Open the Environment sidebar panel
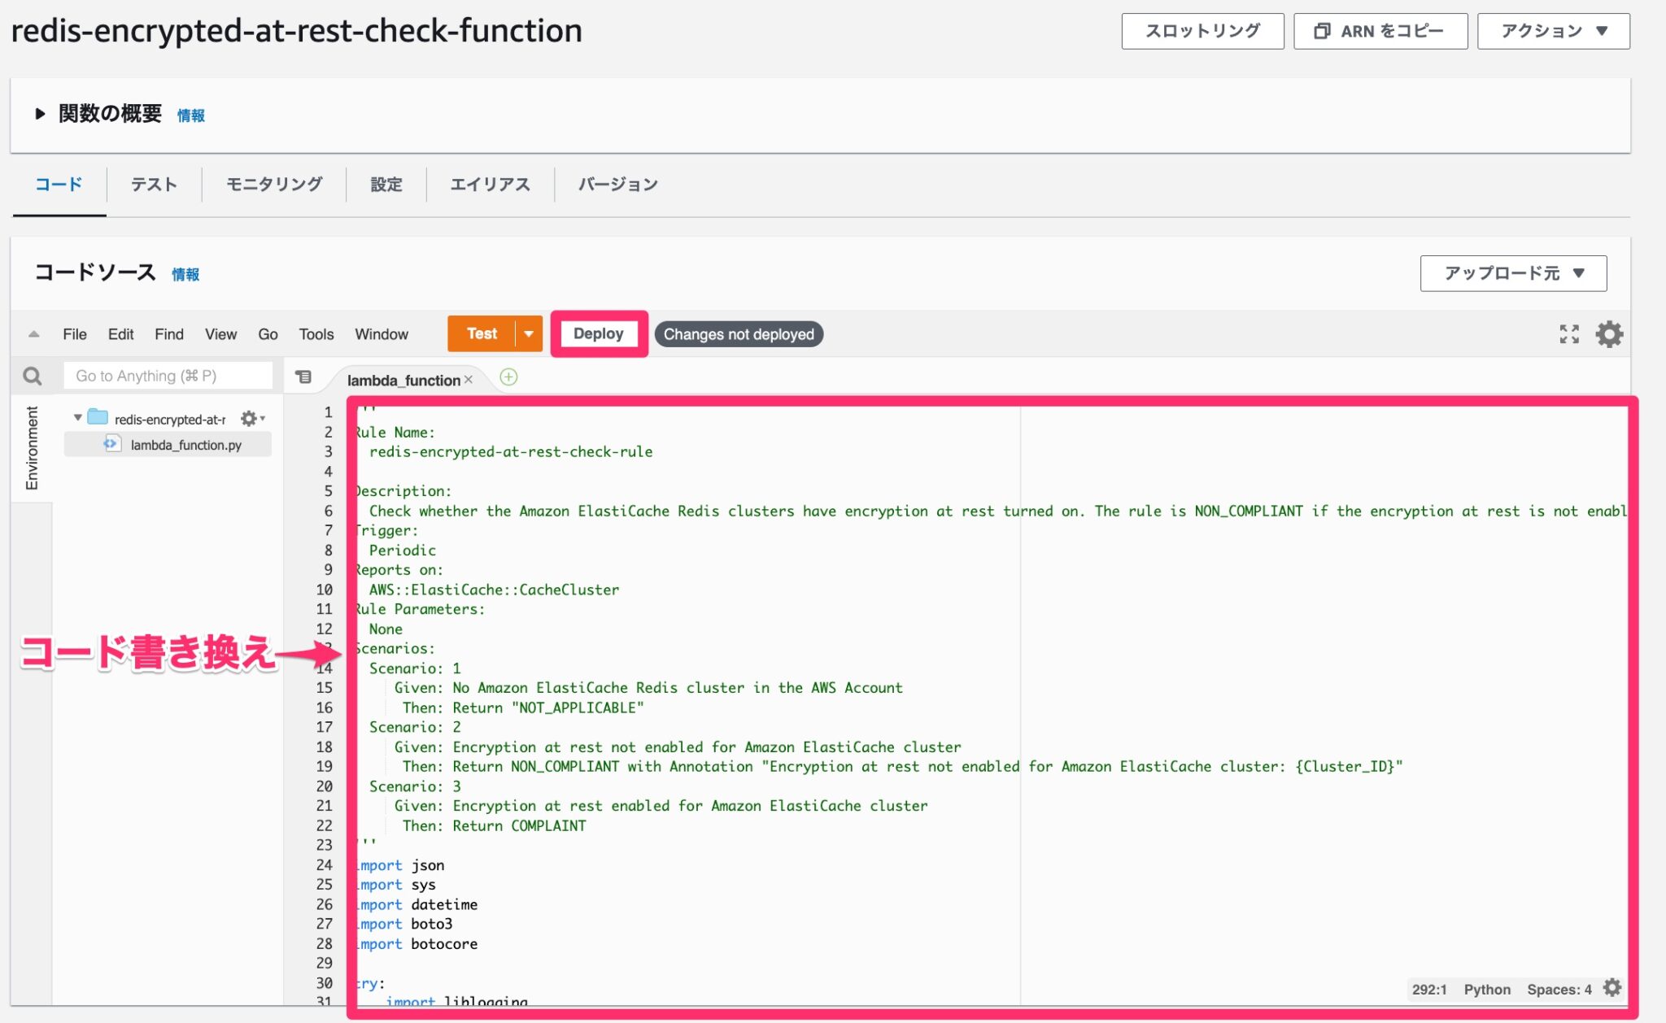 point(32,446)
